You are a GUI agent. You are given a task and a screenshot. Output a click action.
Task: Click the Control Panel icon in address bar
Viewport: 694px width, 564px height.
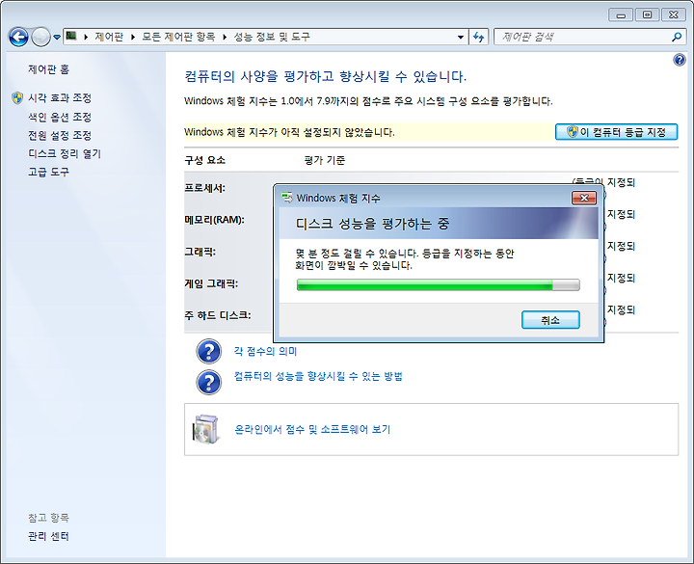[71, 37]
